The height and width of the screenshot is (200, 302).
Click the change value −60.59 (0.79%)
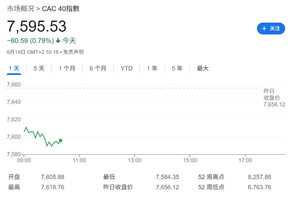30,41
